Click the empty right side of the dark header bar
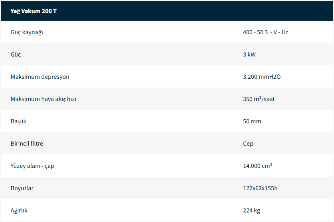 pos(239,11)
